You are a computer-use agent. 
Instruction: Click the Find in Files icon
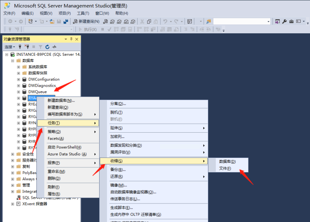click(208, 21)
